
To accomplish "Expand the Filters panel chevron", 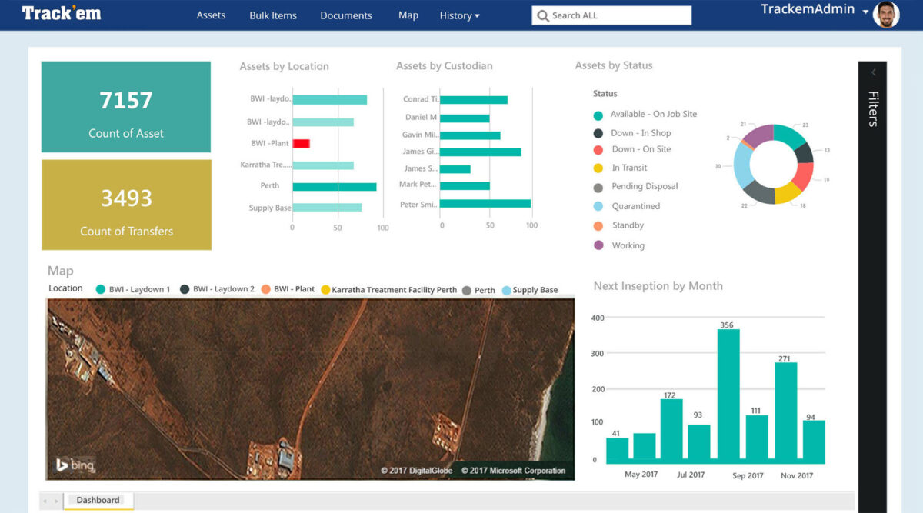I will click(873, 72).
